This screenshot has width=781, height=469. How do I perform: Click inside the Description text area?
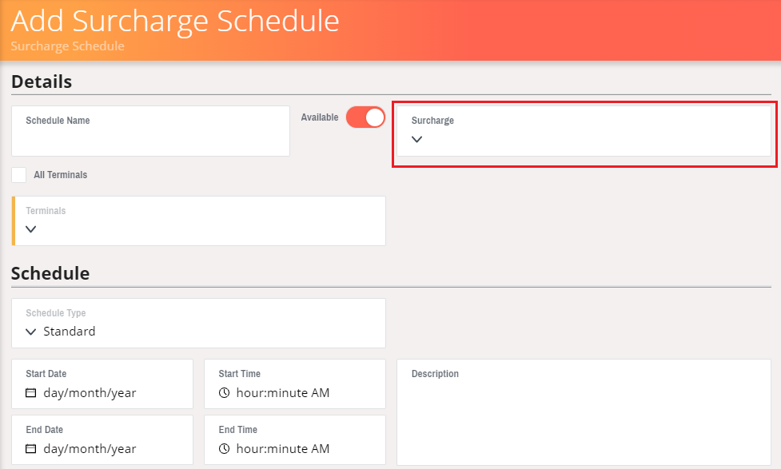[x=584, y=412]
